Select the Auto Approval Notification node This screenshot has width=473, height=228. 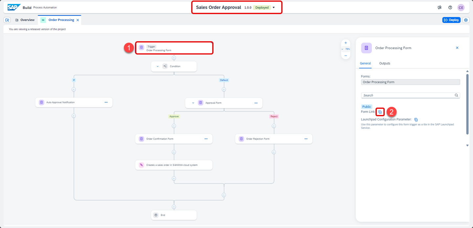(x=74, y=102)
